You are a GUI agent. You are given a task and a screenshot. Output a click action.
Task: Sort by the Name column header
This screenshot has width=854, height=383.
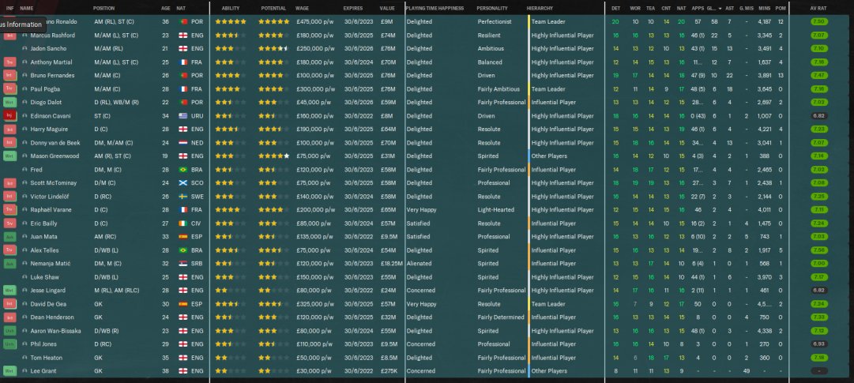tap(26, 9)
